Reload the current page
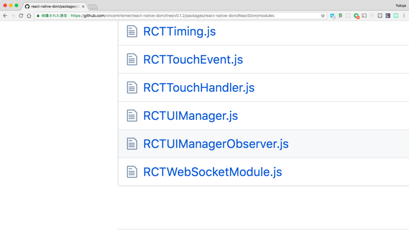The image size is (409, 249). click(21, 16)
